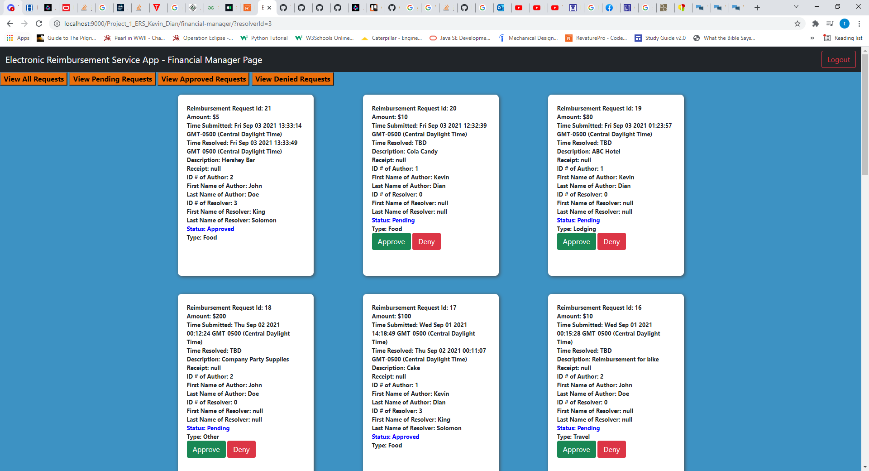Click the profile avatar with letter t
The height and width of the screenshot is (471, 869).
click(845, 24)
